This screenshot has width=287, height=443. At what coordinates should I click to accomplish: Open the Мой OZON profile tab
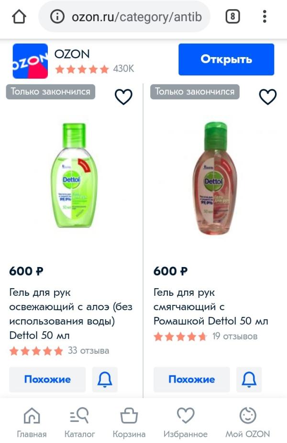(247, 422)
